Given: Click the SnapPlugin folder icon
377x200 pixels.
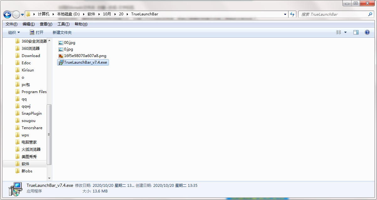Looking at the screenshot, I should click(18, 113).
